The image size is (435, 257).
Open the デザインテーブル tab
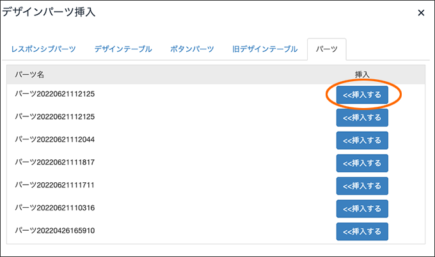pyautogui.click(x=123, y=49)
